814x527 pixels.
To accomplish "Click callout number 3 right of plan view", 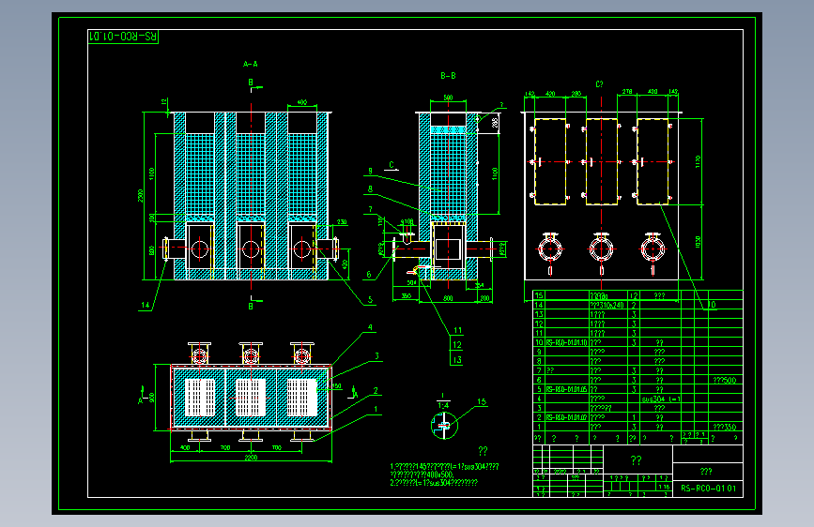I will (x=376, y=355).
